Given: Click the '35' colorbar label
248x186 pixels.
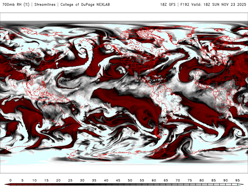Looking at the screenshot, I should [94, 180].
